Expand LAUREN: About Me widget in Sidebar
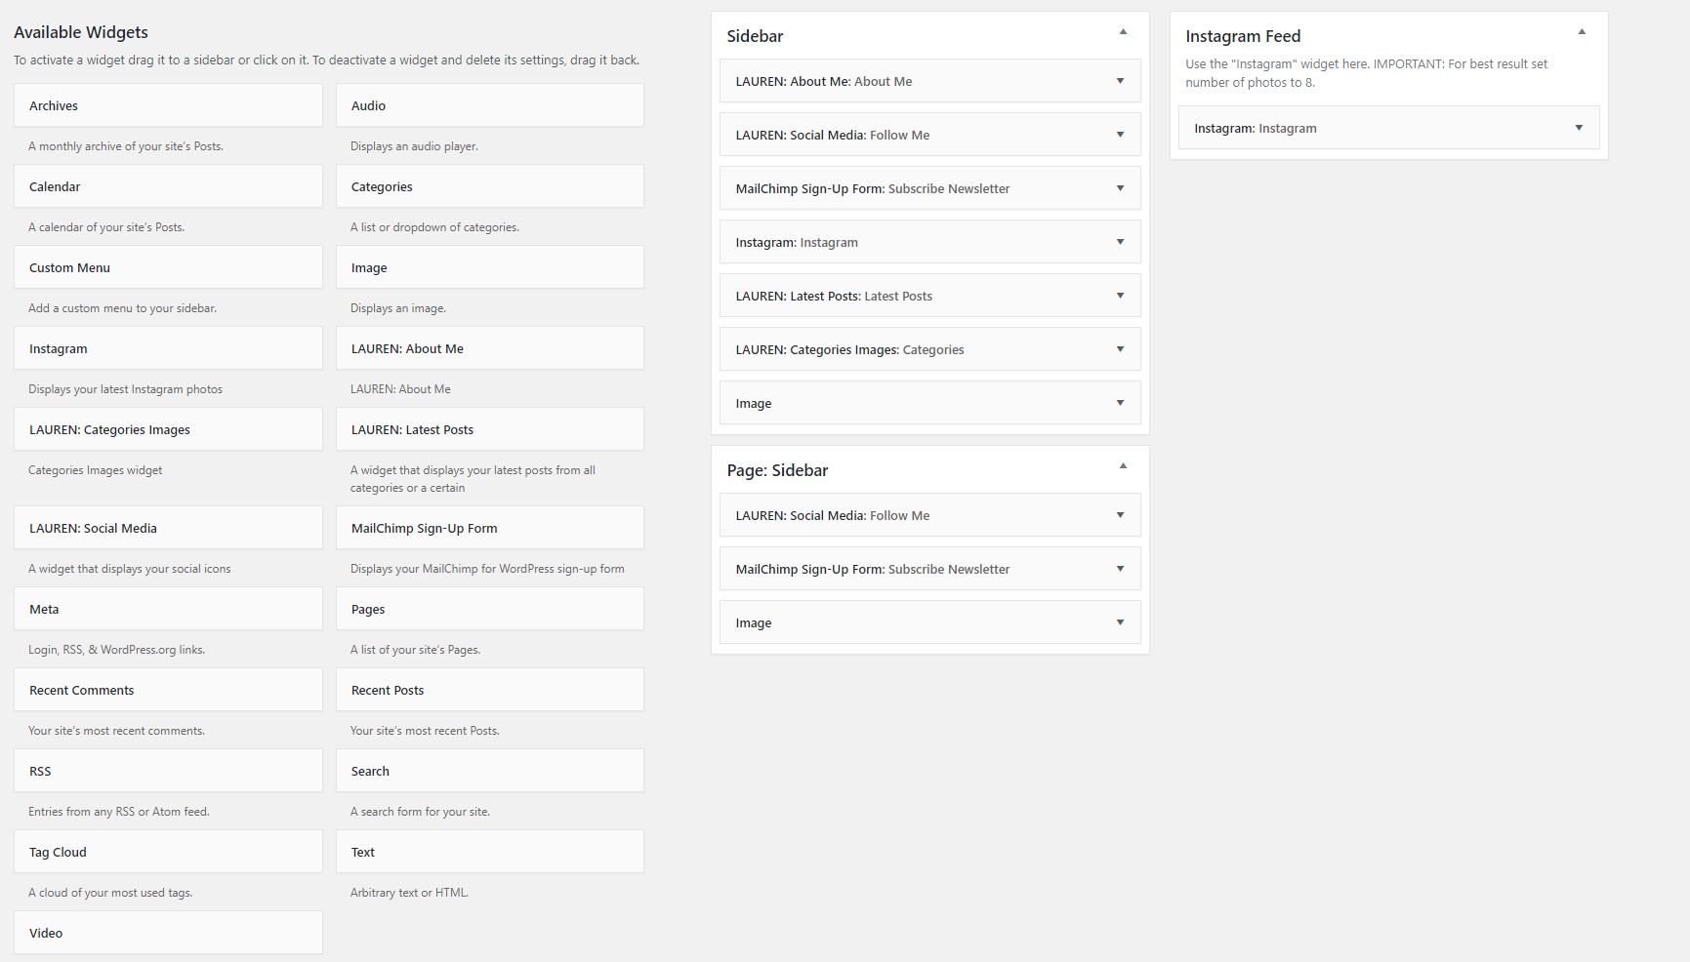1690x962 pixels. pyautogui.click(x=1120, y=81)
